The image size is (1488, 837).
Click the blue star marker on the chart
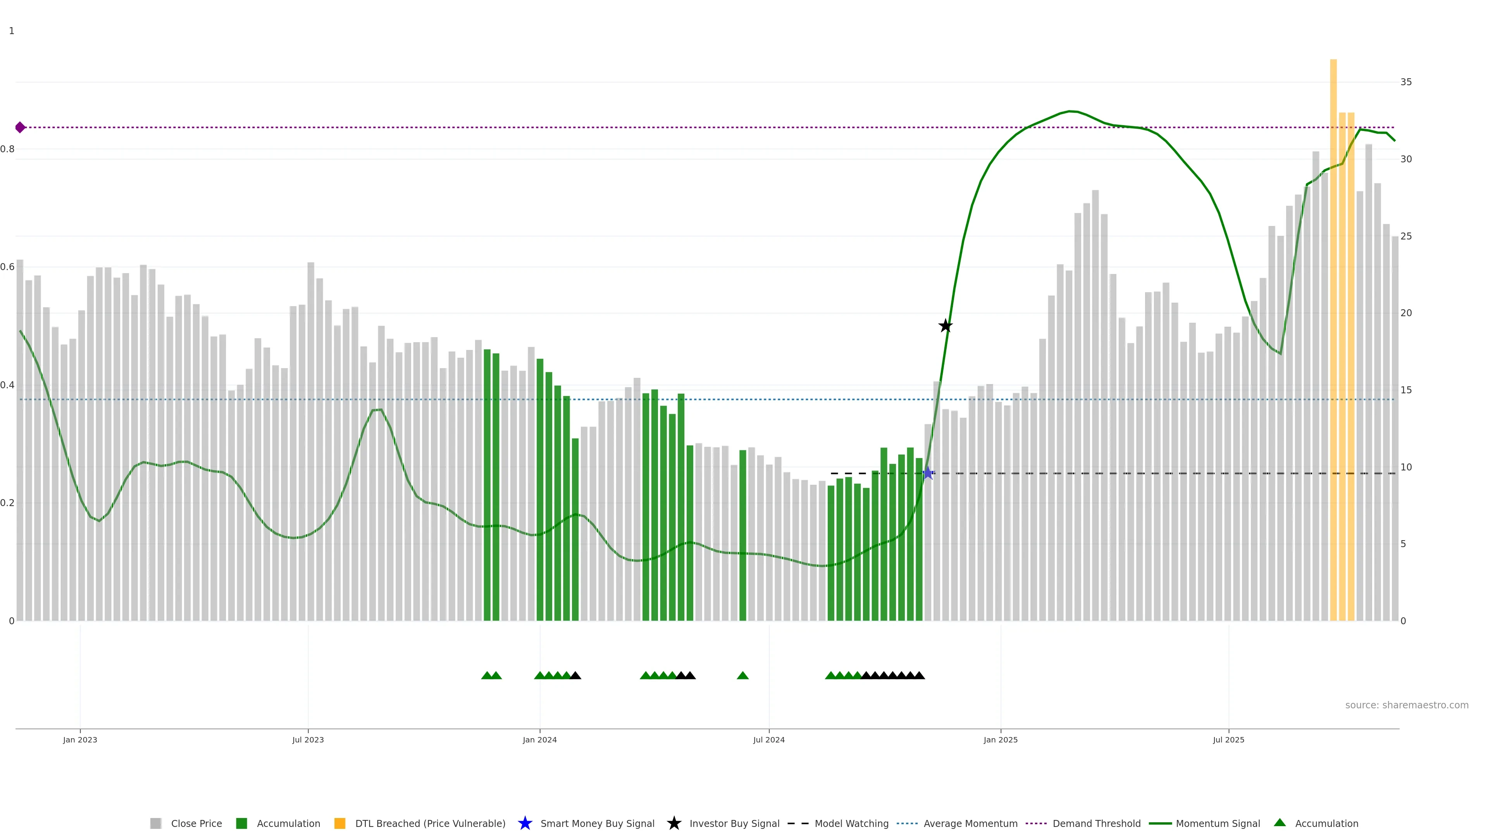click(x=928, y=473)
